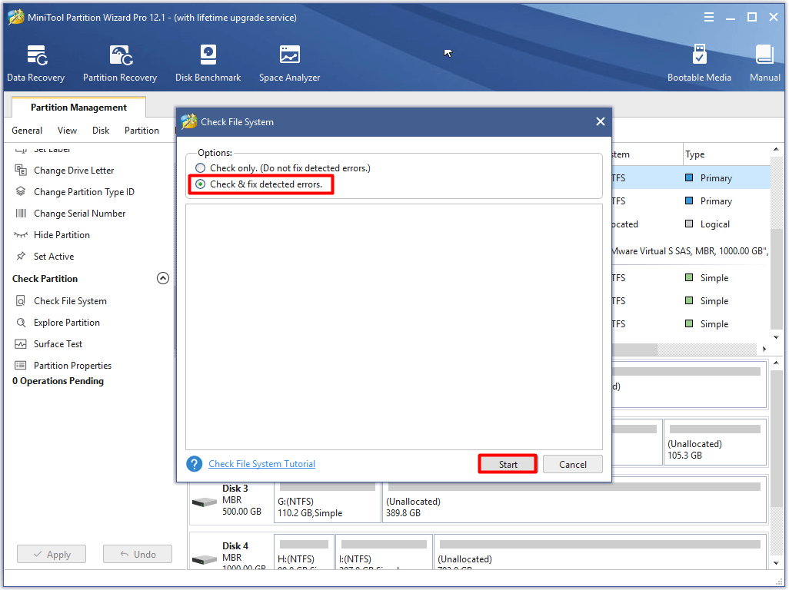Select H:(NTFS) partition on Disk 4
Screen dimensions: 789x590
(304, 552)
